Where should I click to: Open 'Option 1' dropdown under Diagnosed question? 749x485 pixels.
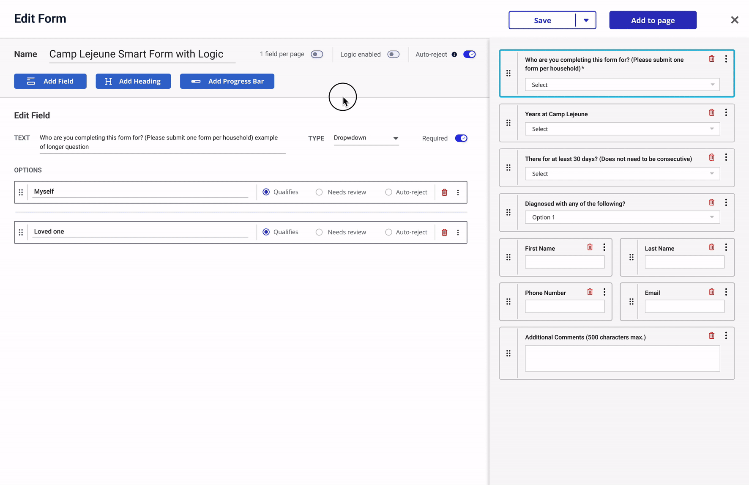[x=622, y=217]
